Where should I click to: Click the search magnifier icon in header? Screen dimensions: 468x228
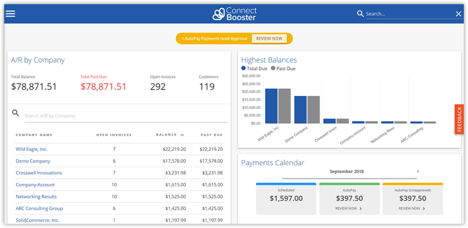(x=360, y=14)
